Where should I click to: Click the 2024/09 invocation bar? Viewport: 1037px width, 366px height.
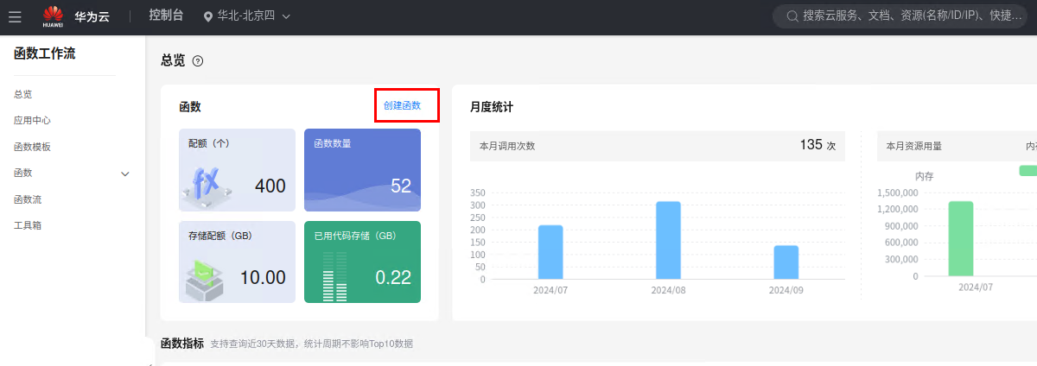tap(786, 262)
